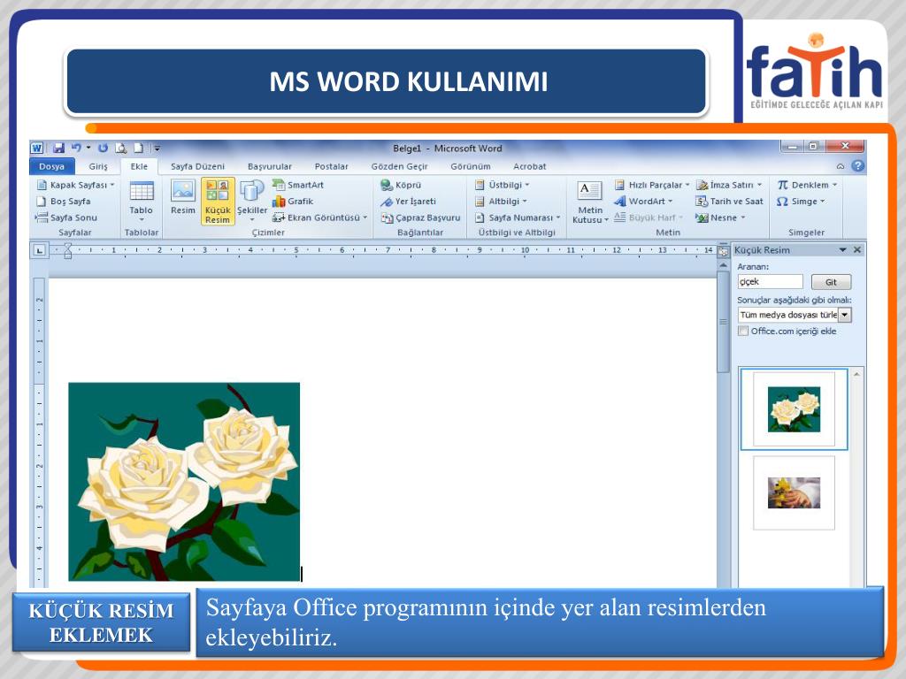Insert a SmartArt graphic
906x679 pixels.
298,185
